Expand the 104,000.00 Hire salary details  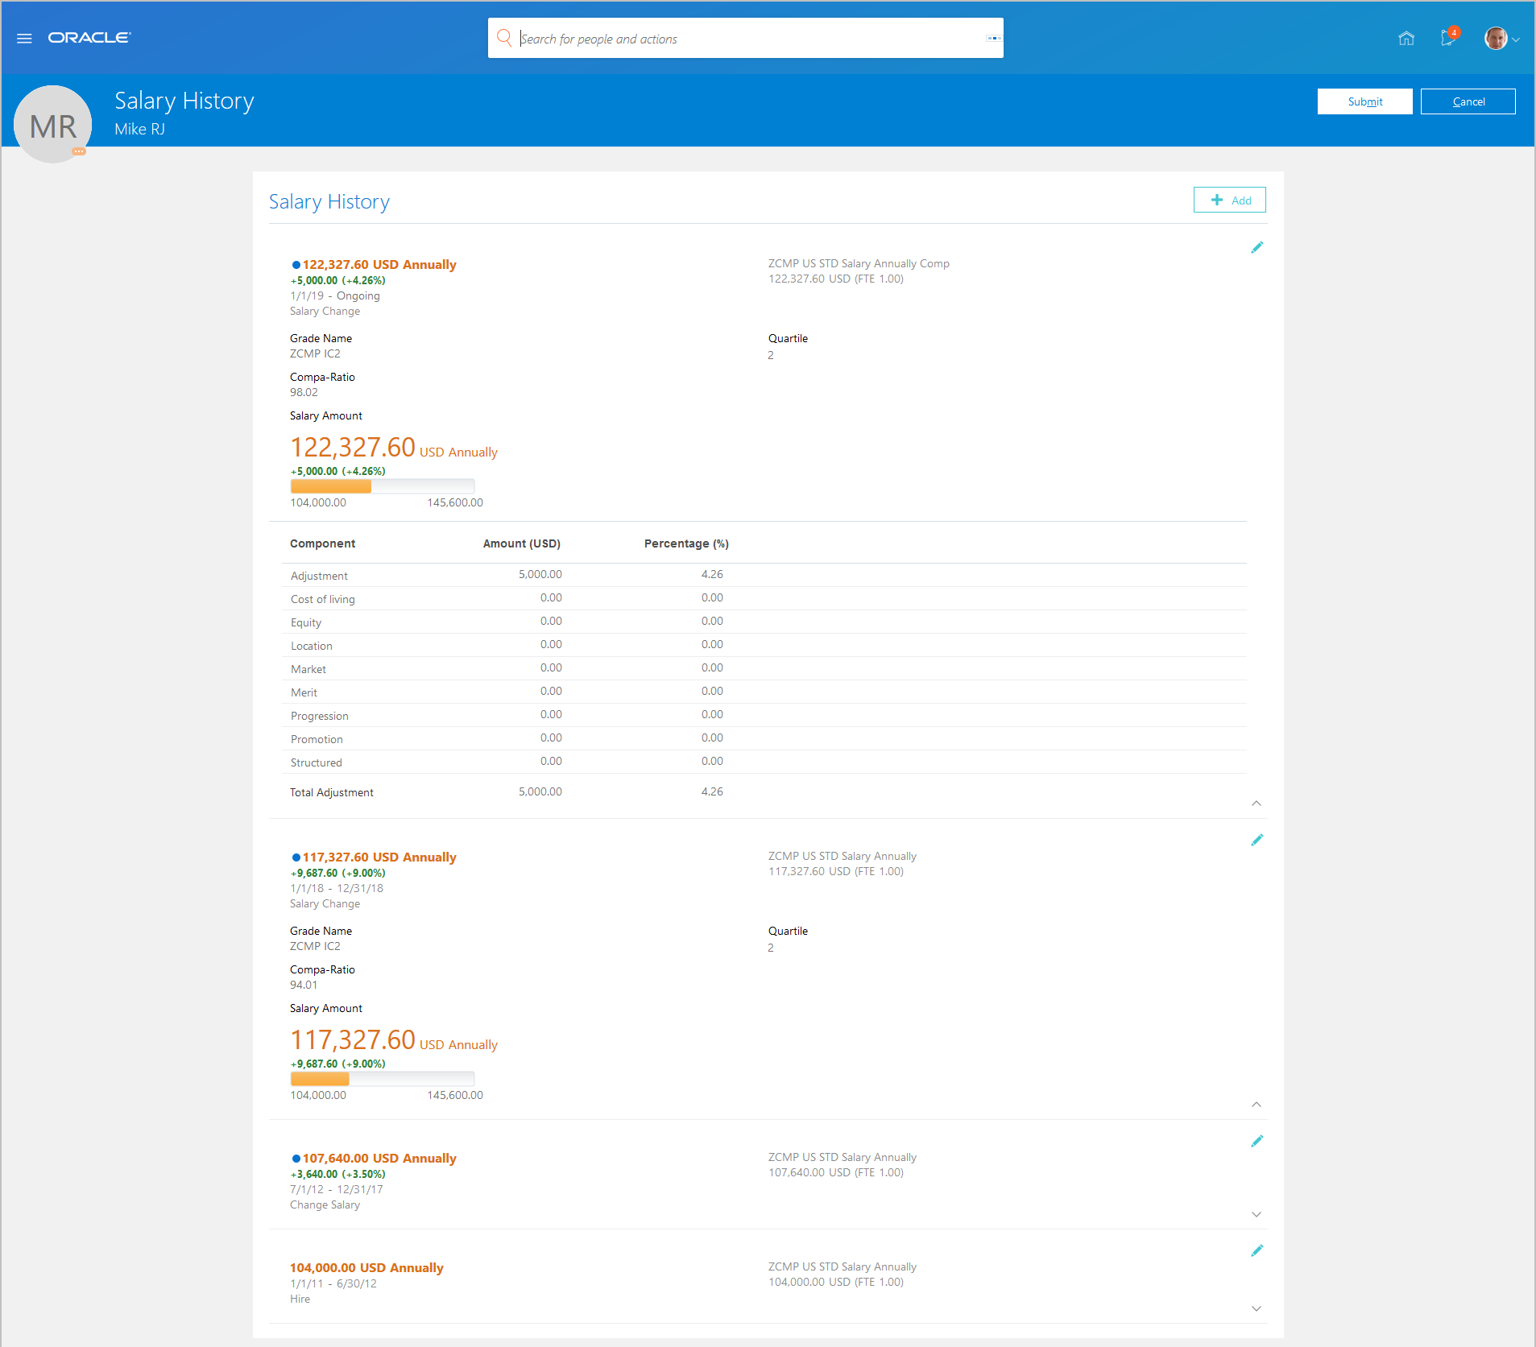[x=1257, y=1308]
